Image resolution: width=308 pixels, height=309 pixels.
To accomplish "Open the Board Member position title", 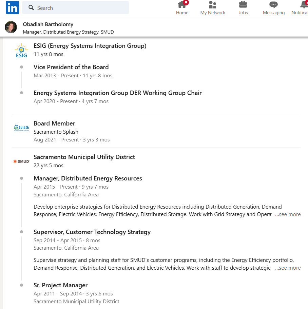I will pos(54,123).
